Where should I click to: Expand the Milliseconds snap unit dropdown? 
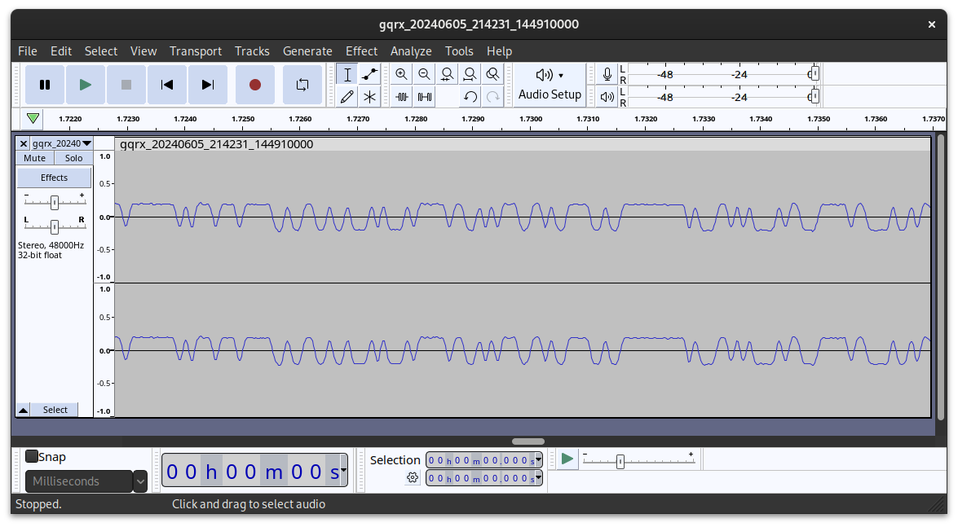pos(140,481)
